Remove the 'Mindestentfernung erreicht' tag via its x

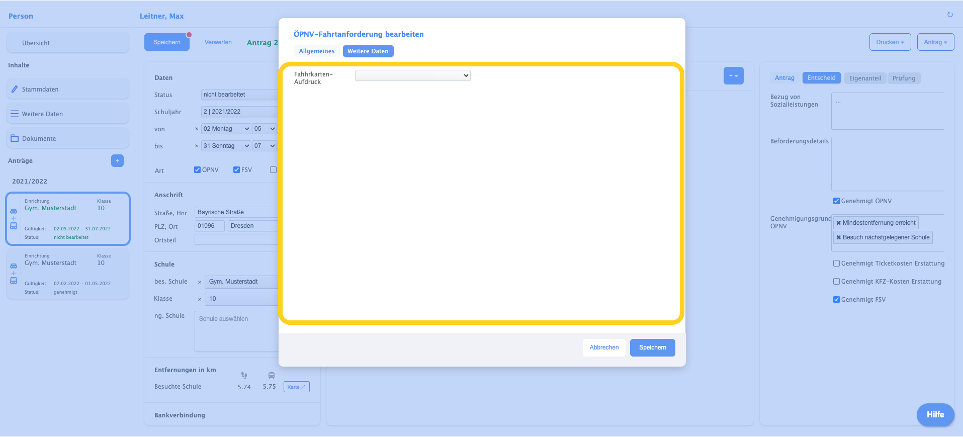pyautogui.click(x=838, y=223)
